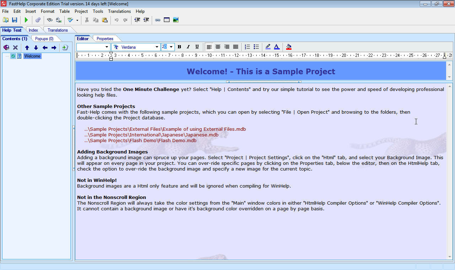Click the import topic icon in Contents toolbar
455x270 pixels.
click(65, 48)
